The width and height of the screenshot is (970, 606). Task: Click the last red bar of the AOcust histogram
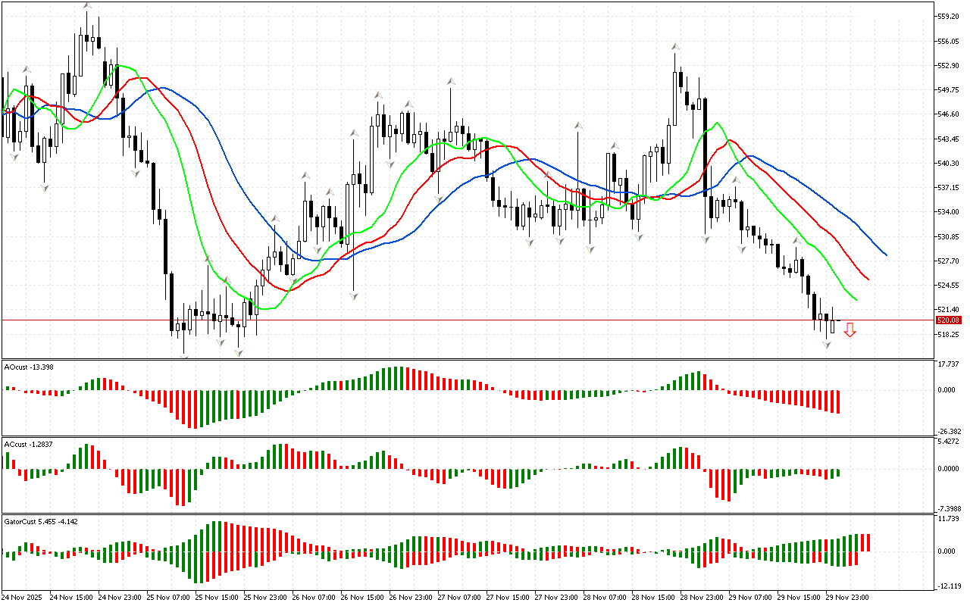838,401
